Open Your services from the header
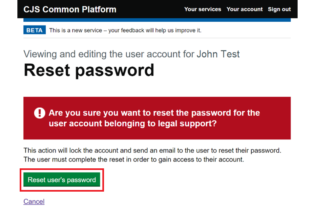Screen dimensions: 315x210 coord(202,9)
